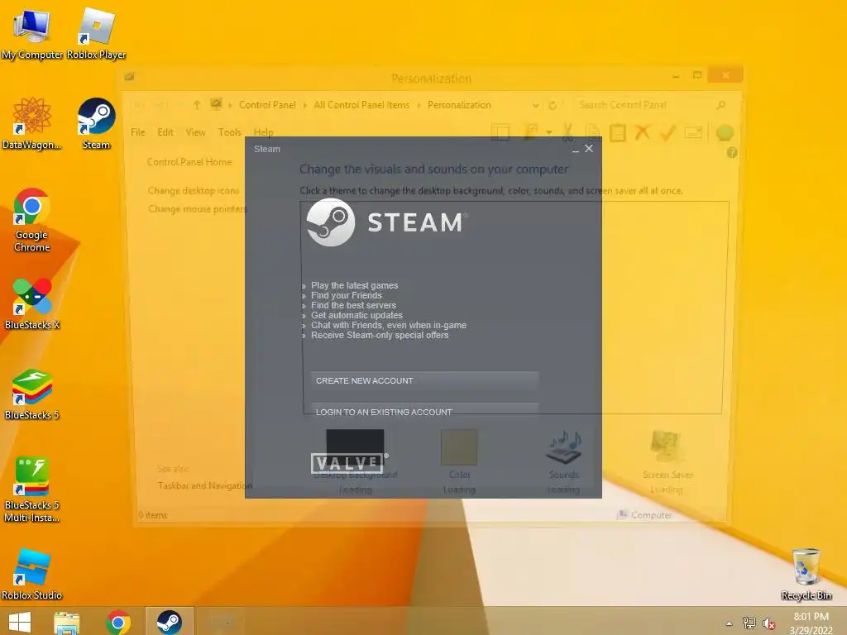This screenshot has width=847, height=635.
Task: Click the CREATE NEW ACCOUNT button in Steam
Action: (x=424, y=380)
